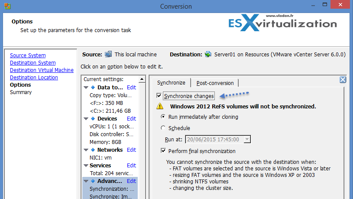This screenshot has height=199, width=353.
Task: Open the Source System step link
Action: click(x=28, y=55)
